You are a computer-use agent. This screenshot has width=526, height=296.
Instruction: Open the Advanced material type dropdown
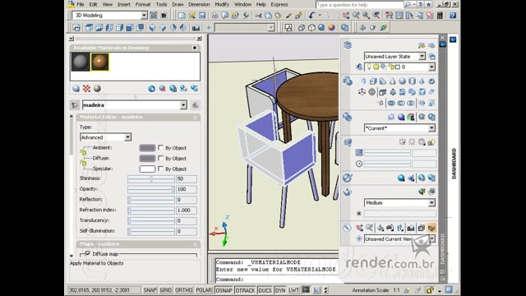tap(127, 137)
